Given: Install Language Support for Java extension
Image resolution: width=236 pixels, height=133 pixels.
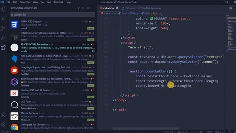Looking at the screenshot, I should pos(91,74).
